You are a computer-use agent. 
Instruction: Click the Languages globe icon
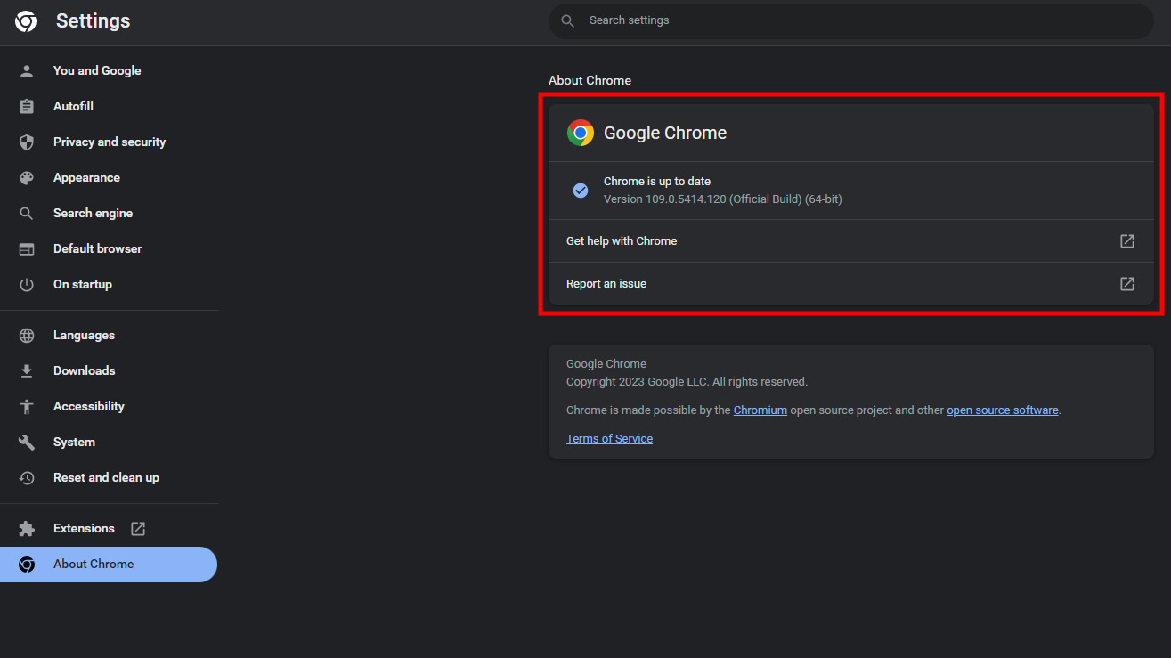point(27,336)
